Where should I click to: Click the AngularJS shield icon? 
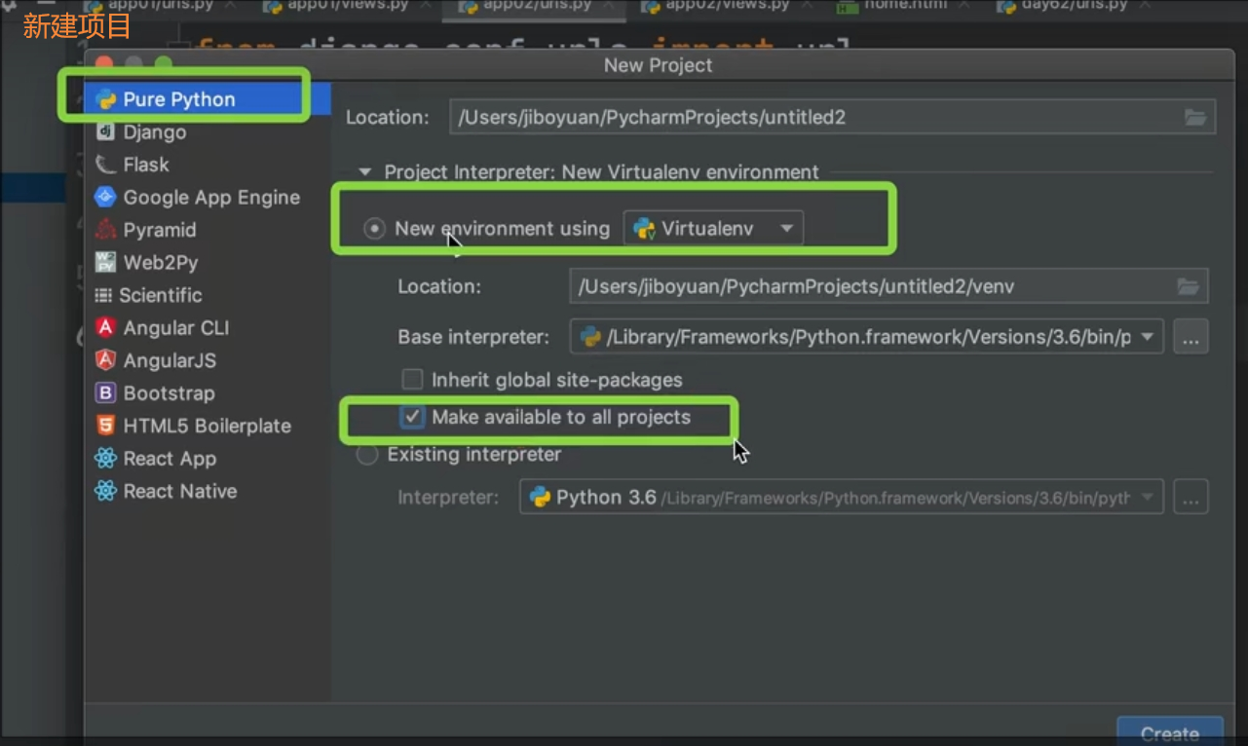click(x=105, y=360)
